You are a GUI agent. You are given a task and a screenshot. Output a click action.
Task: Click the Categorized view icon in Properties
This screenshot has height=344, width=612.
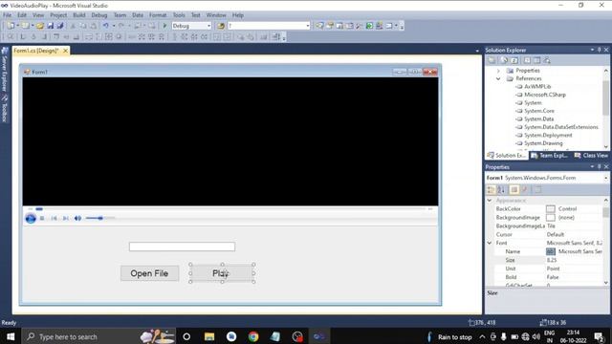click(x=491, y=189)
